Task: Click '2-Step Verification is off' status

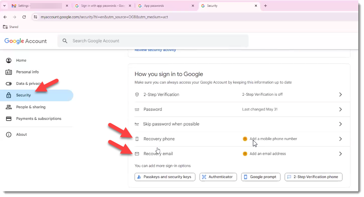Action: coord(262,94)
